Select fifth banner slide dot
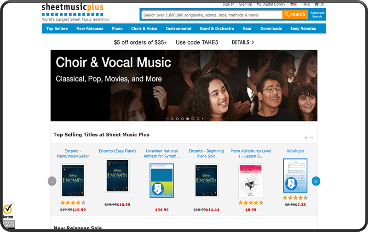368x232 pixels. 193,119
